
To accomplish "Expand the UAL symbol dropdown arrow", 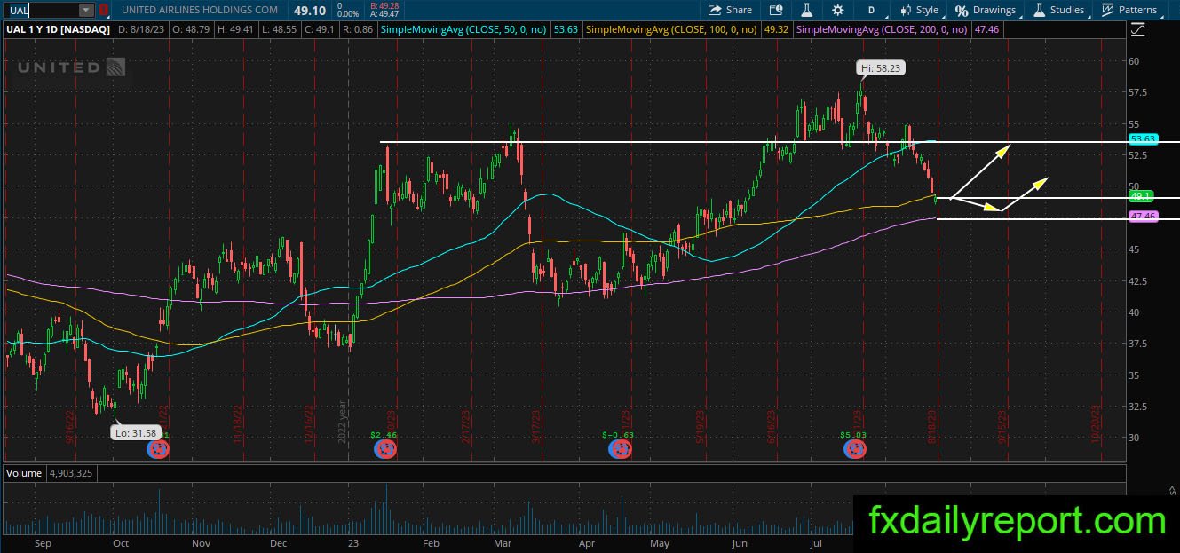I will (85, 10).
